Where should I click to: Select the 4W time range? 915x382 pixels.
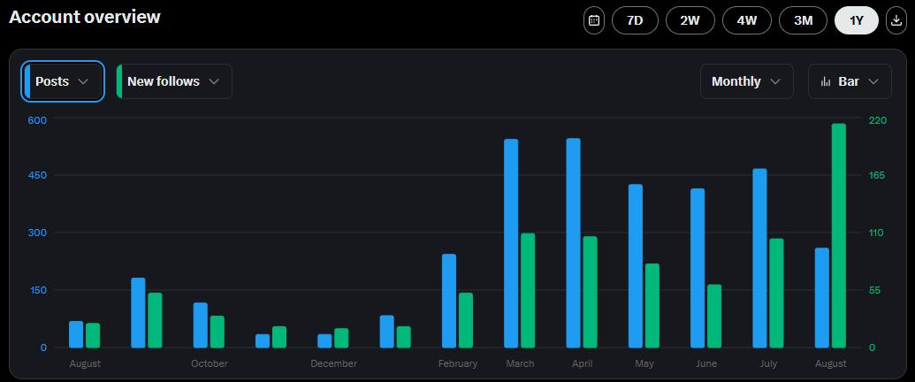(x=746, y=20)
